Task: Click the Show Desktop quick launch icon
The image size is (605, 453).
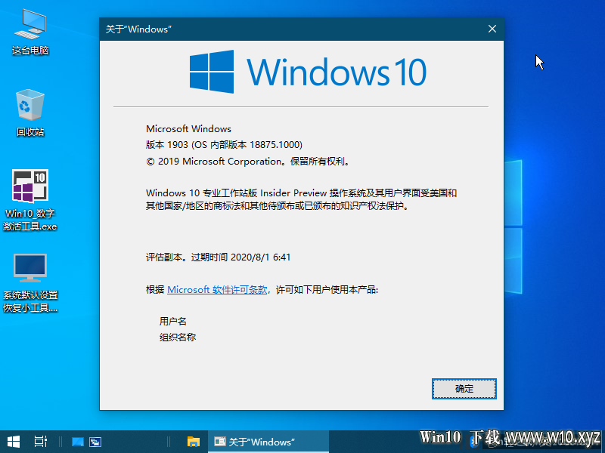Action: [78, 442]
